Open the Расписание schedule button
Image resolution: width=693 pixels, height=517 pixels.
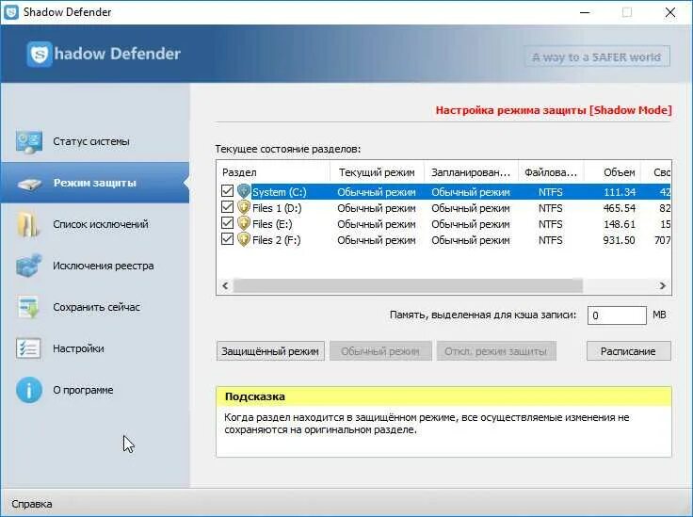(x=628, y=351)
